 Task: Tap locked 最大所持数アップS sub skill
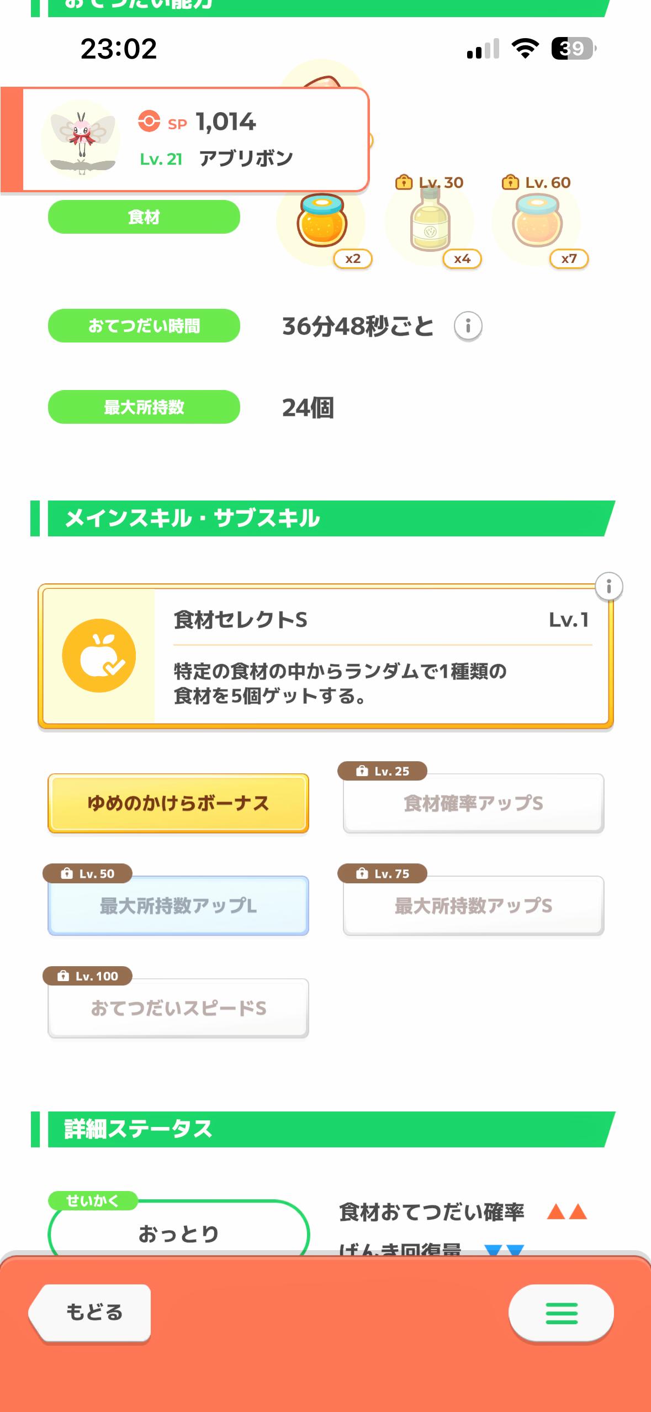click(473, 905)
